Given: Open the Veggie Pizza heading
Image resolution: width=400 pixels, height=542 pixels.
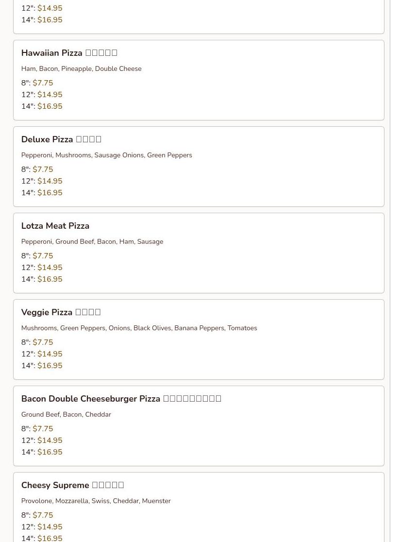Looking at the screenshot, I should [x=47, y=312].
